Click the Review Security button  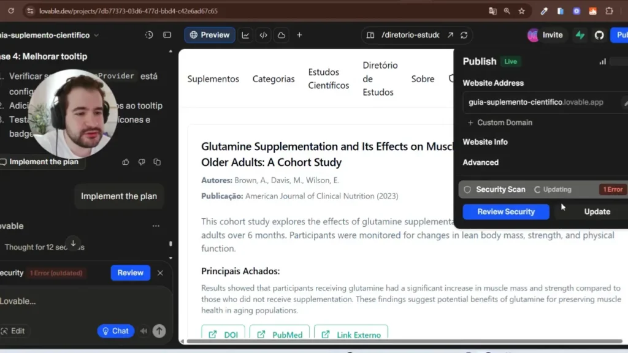click(x=505, y=211)
